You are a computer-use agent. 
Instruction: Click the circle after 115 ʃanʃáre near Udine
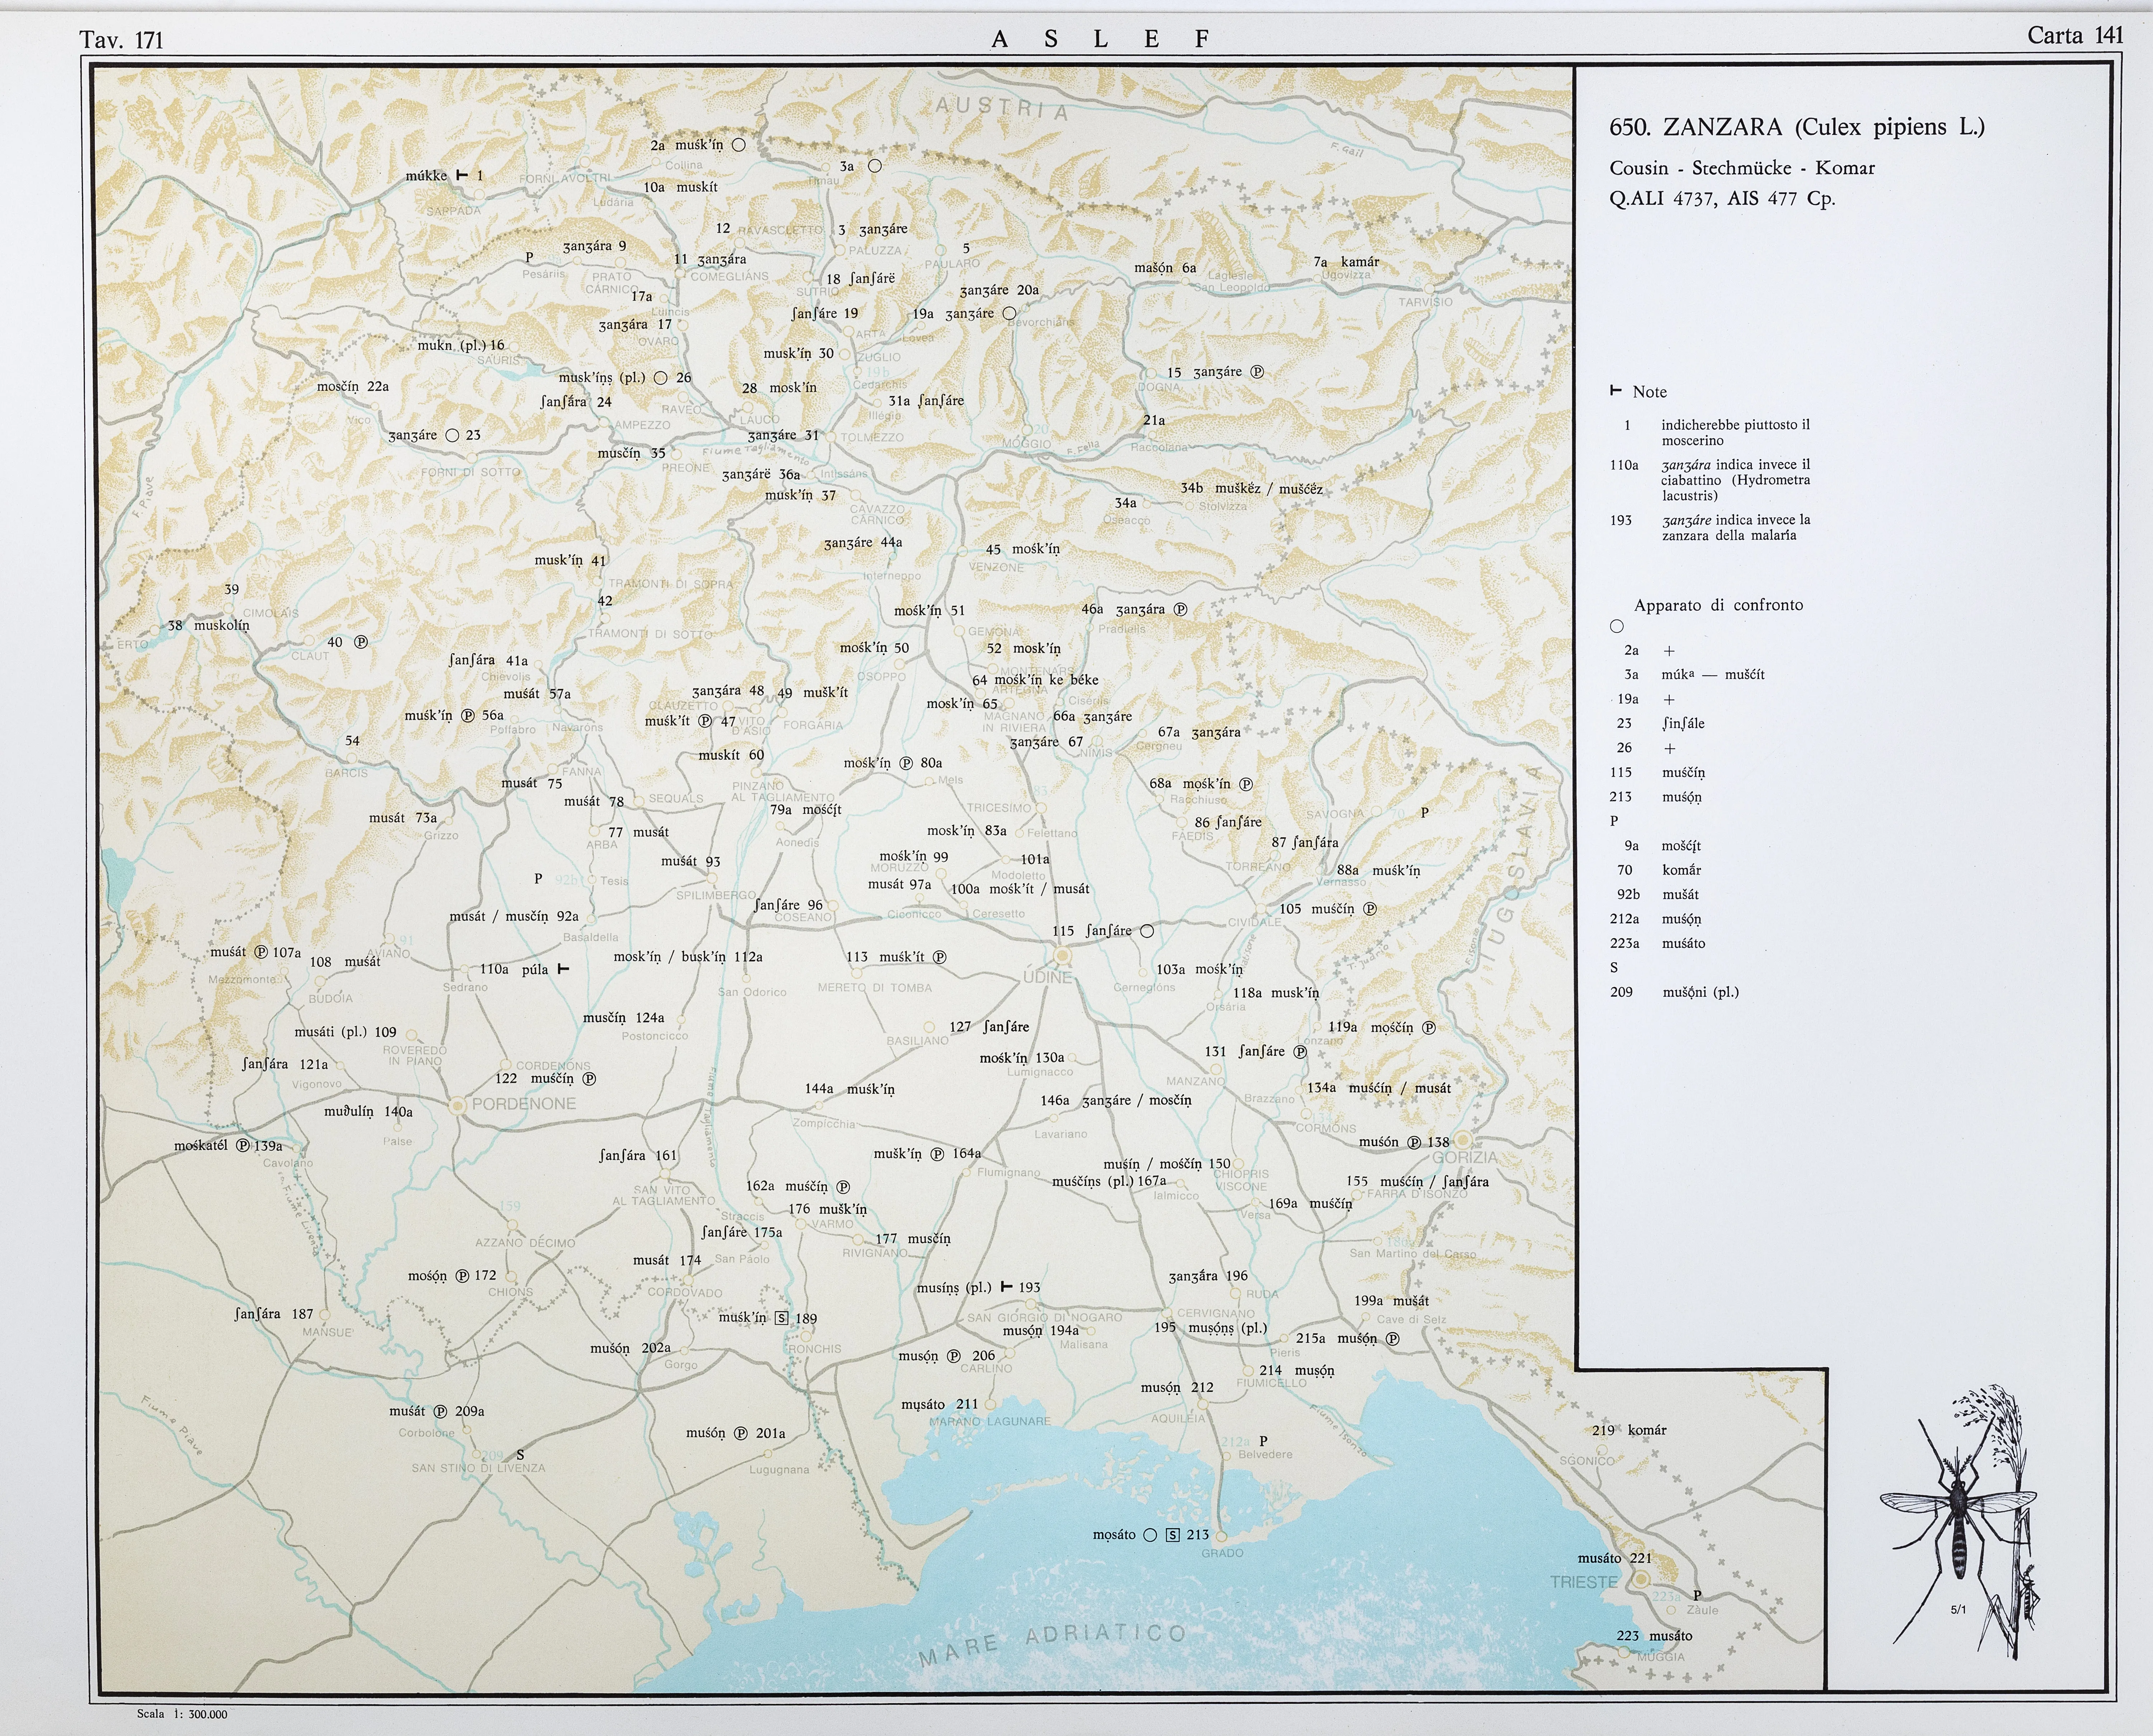[1147, 931]
